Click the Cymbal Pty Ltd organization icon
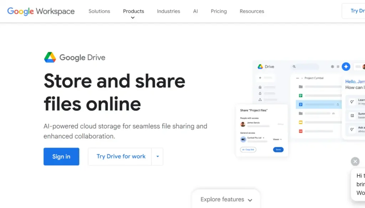 click(x=243, y=139)
